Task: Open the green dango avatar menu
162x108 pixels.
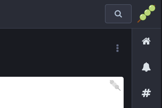Action: pyautogui.click(x=146, y=14)
